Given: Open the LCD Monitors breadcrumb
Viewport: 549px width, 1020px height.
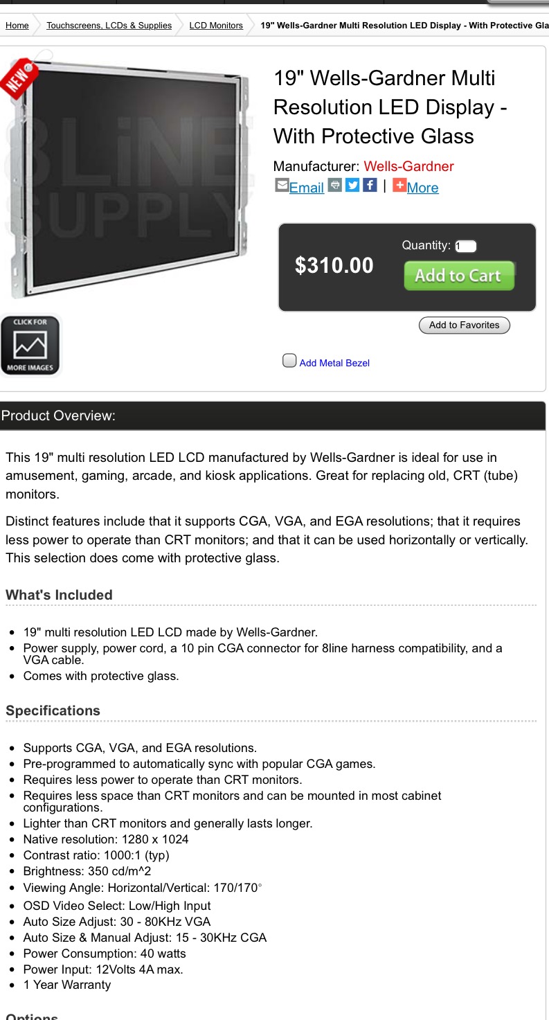Looking at the screenshot, I should click(216, 26).
